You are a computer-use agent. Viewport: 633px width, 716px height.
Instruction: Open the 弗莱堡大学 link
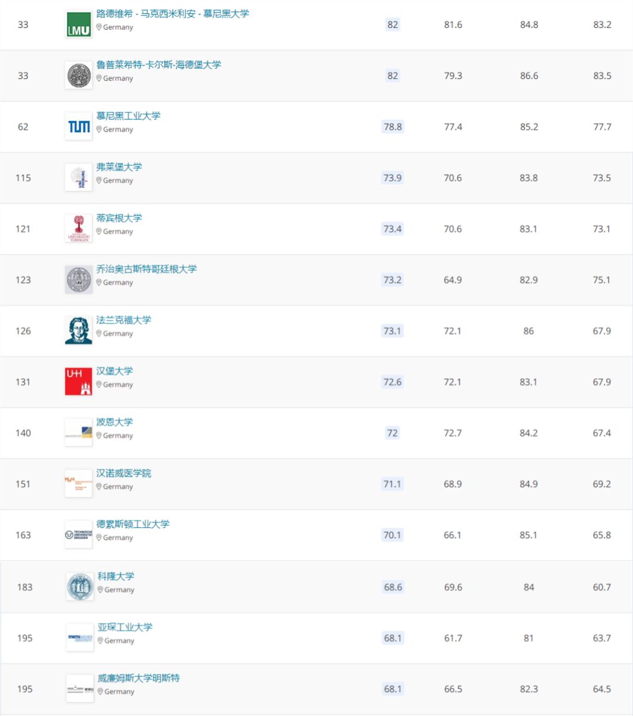[x=119, y=167]
